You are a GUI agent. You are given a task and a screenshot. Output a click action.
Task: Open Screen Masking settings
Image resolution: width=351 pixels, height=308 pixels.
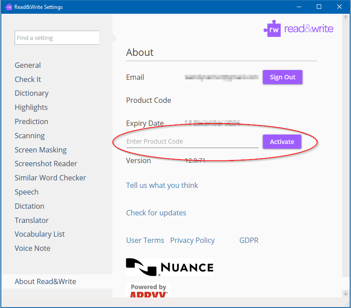click(40, 150)
